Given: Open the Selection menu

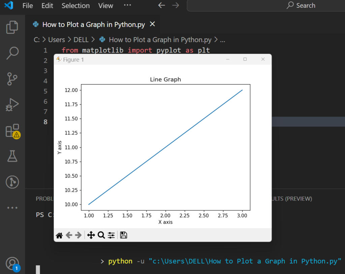Looking at the screenshot, I should pyautogui.click(x=75, y=5).
